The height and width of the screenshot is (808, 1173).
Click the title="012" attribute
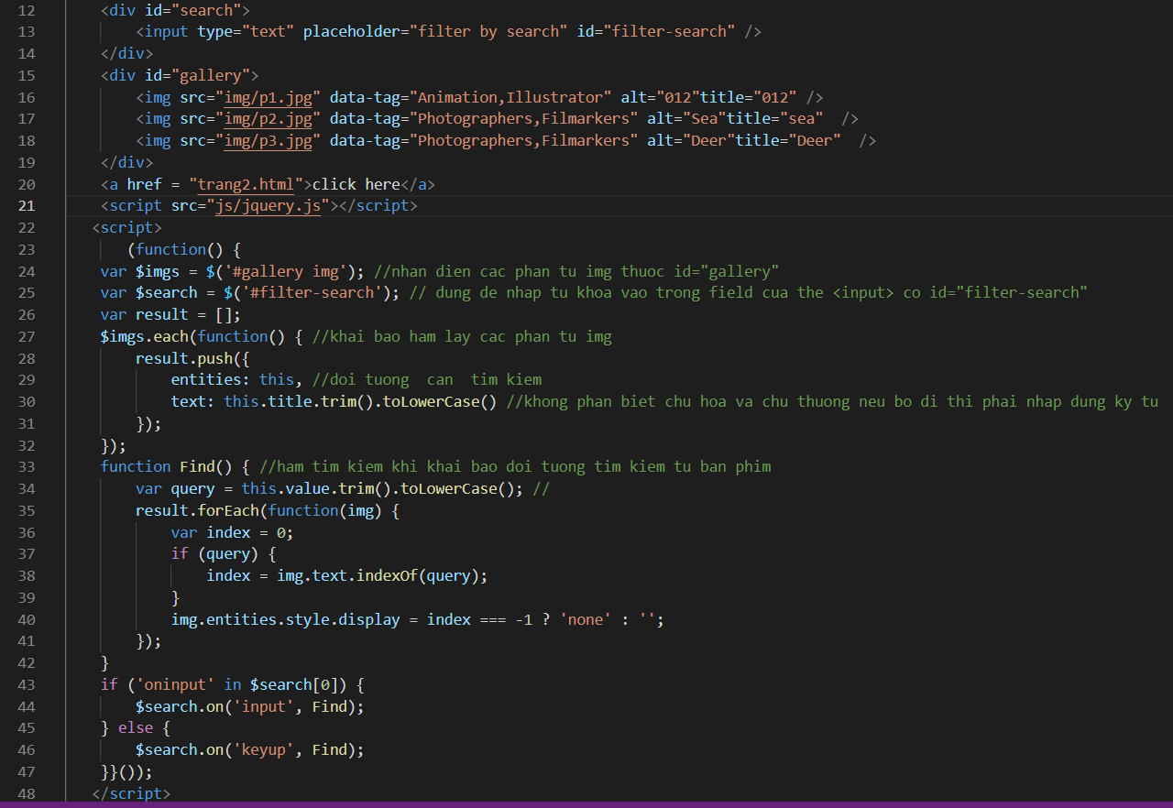point(748,97)
